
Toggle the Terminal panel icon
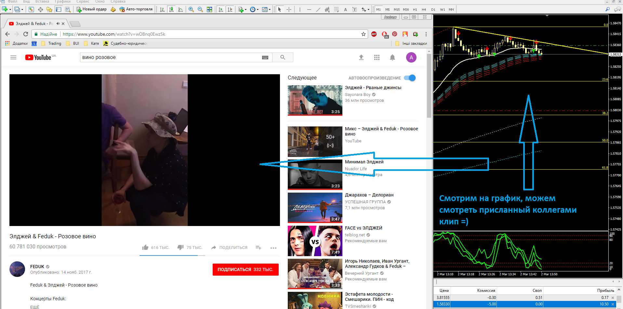coord(59,9)
